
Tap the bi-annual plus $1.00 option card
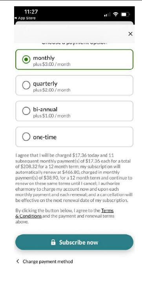coord(74,111)
